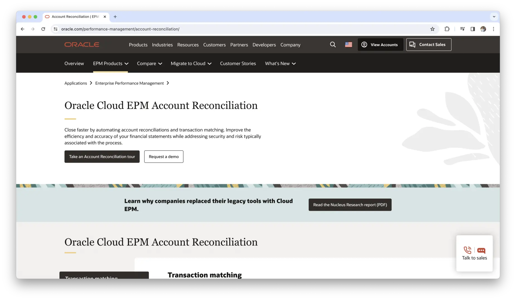Click the Request a demo button
The image size is (516, 300).
[x=164, y=157]
